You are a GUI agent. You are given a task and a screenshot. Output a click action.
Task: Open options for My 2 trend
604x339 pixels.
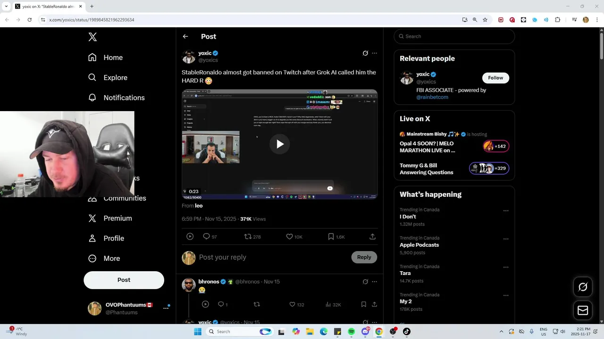pyautogui.click(x=506, y=296)
